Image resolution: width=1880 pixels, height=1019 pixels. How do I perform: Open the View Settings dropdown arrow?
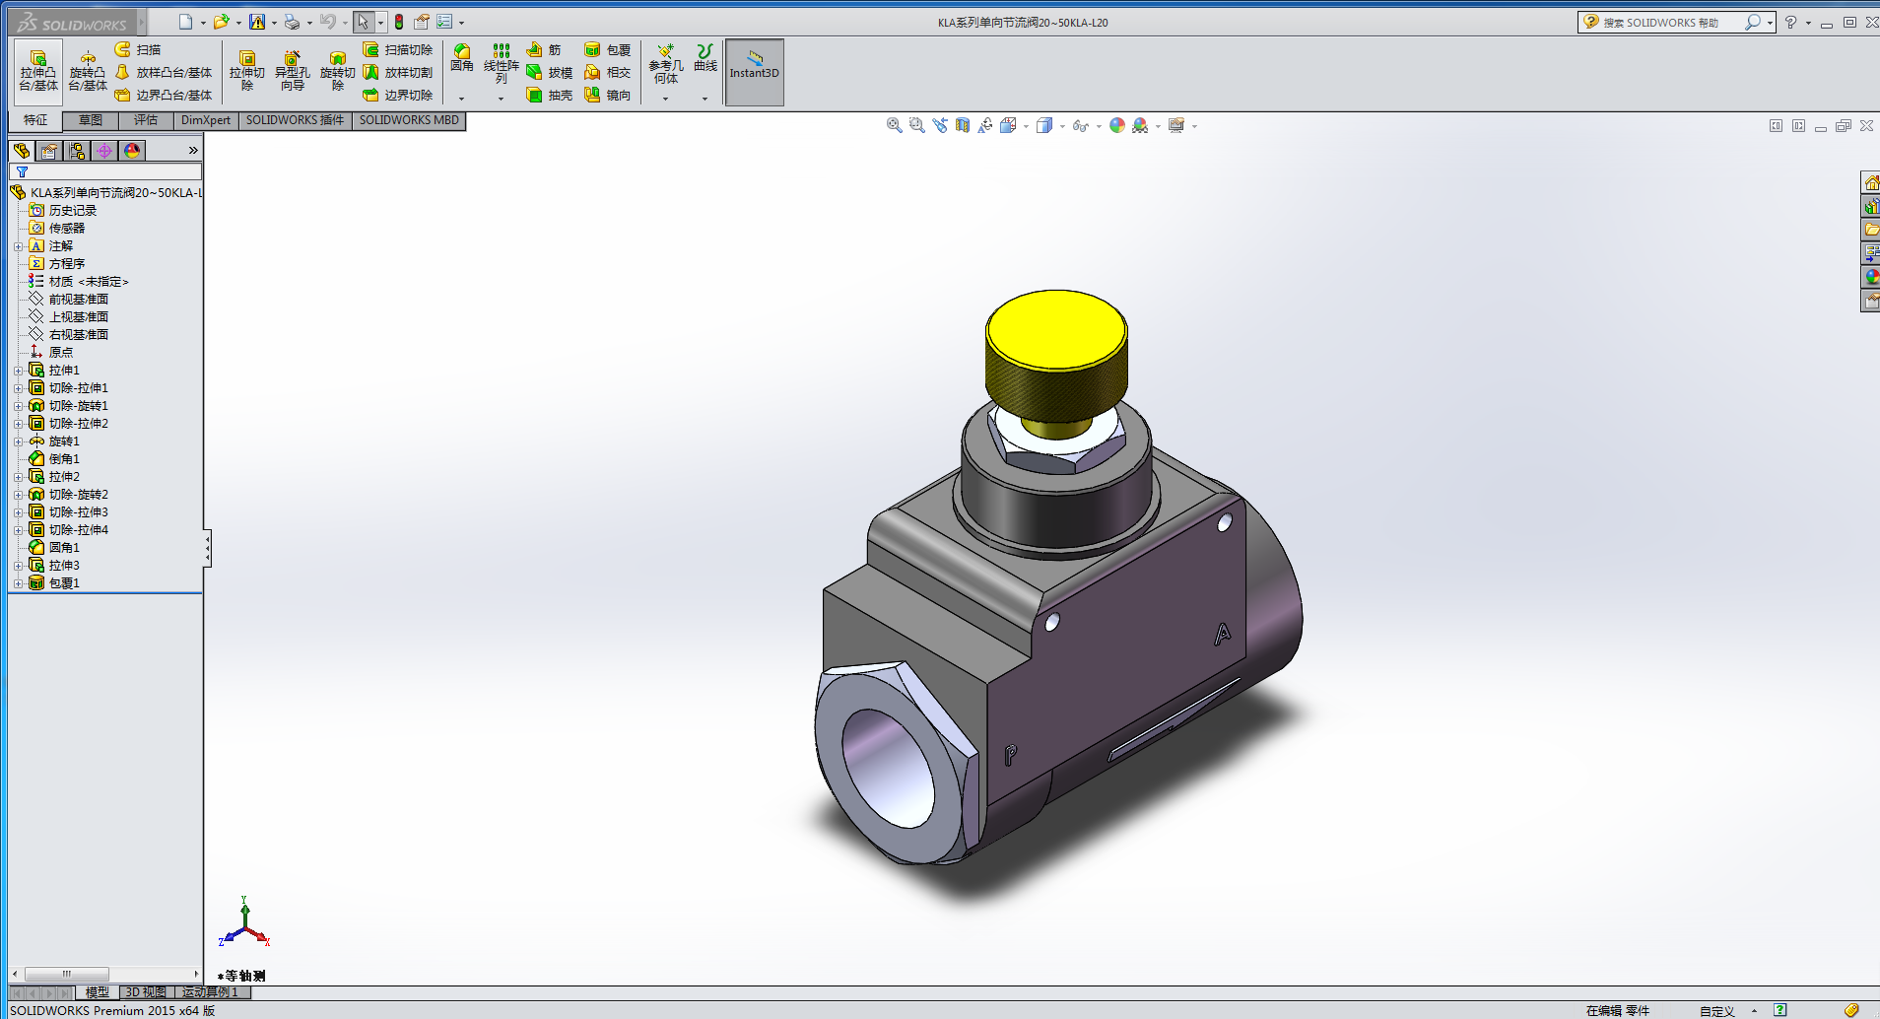(x=1194, y=126)
